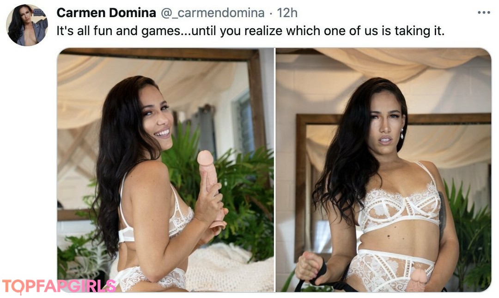Screen dimensions: 499x298
Task: Open the 12h timestamp permalink
Action: point(287,13)
